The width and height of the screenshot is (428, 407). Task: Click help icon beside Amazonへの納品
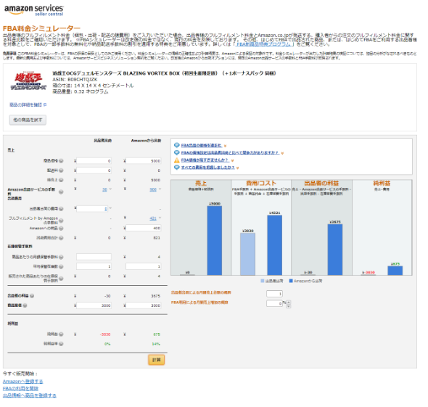(x=61, y=229)
